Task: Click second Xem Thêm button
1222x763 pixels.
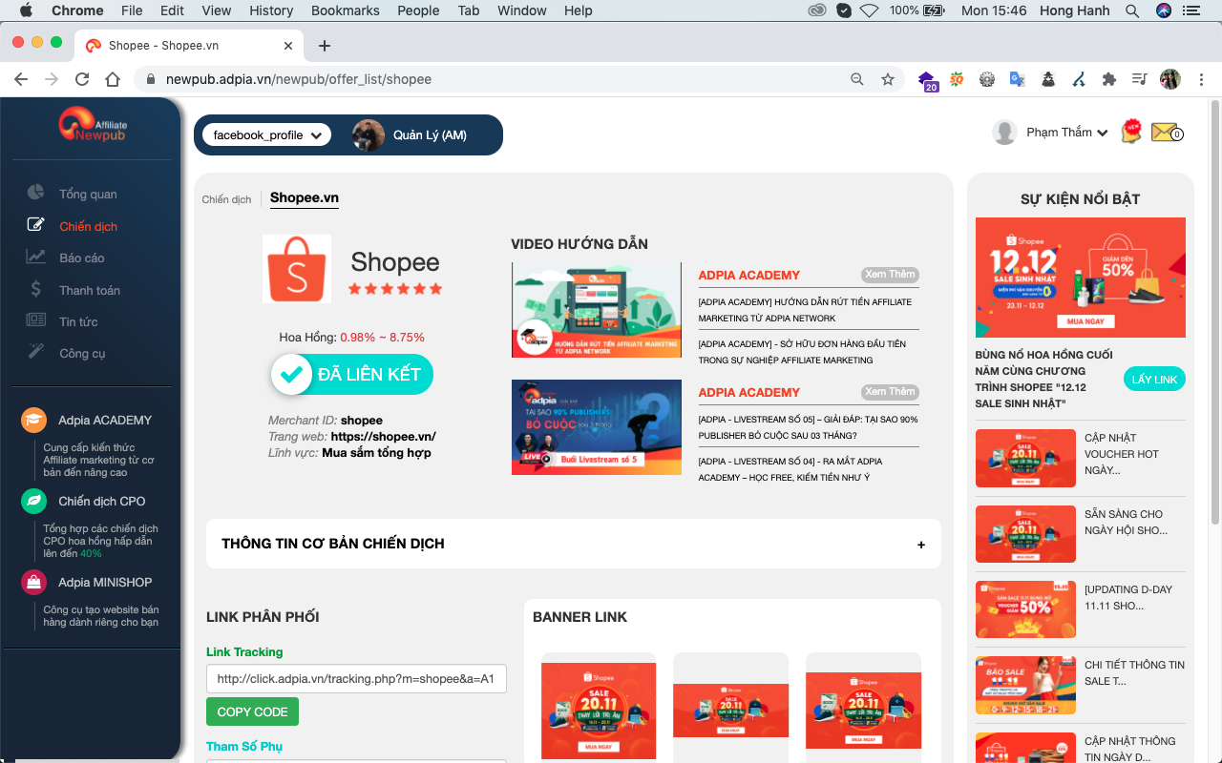Action: (890, 392)
